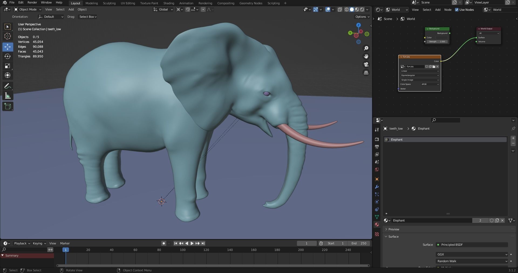Open the File menu
The width and height of the screenshot is (518, 273).
[x=12, y=2]
